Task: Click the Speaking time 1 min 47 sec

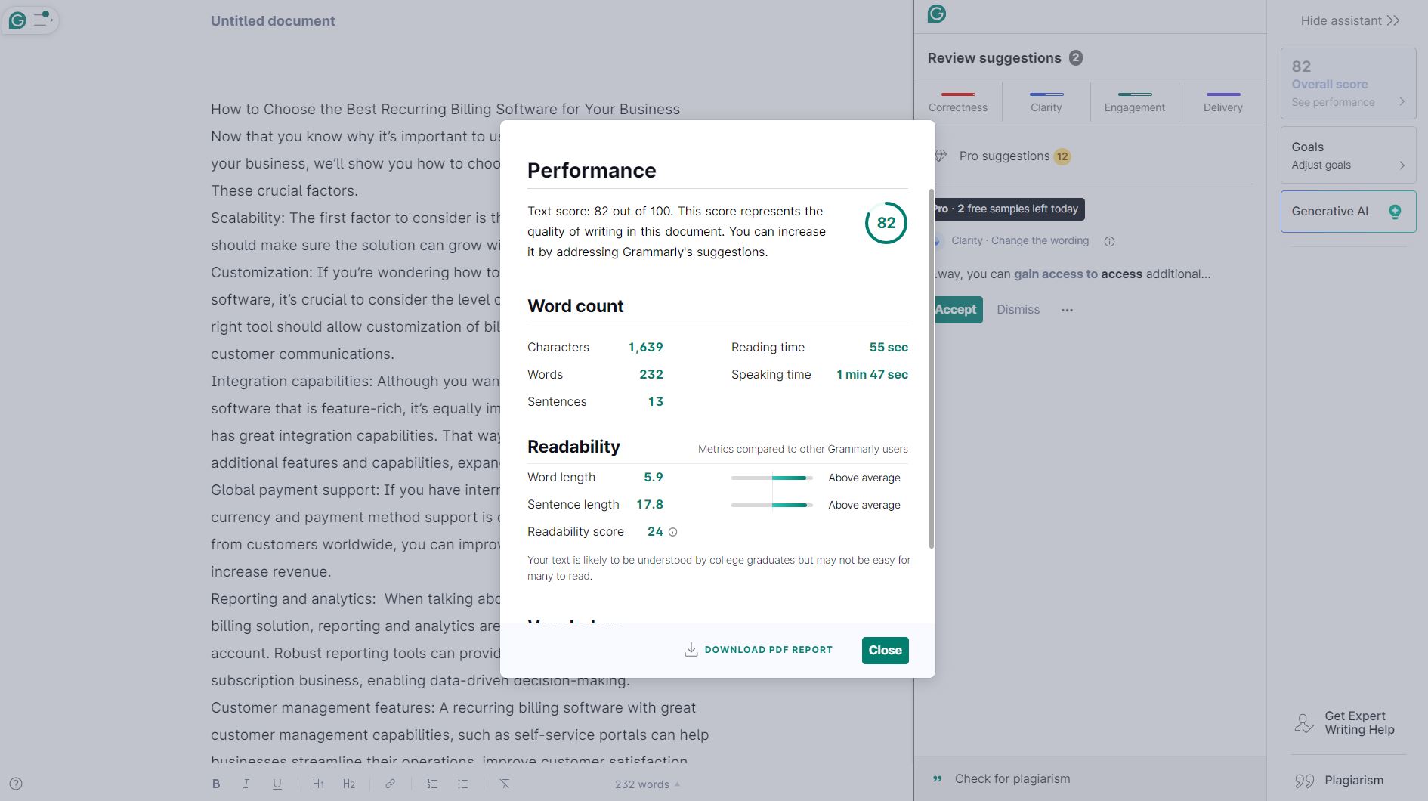Action: pos(872,374)
